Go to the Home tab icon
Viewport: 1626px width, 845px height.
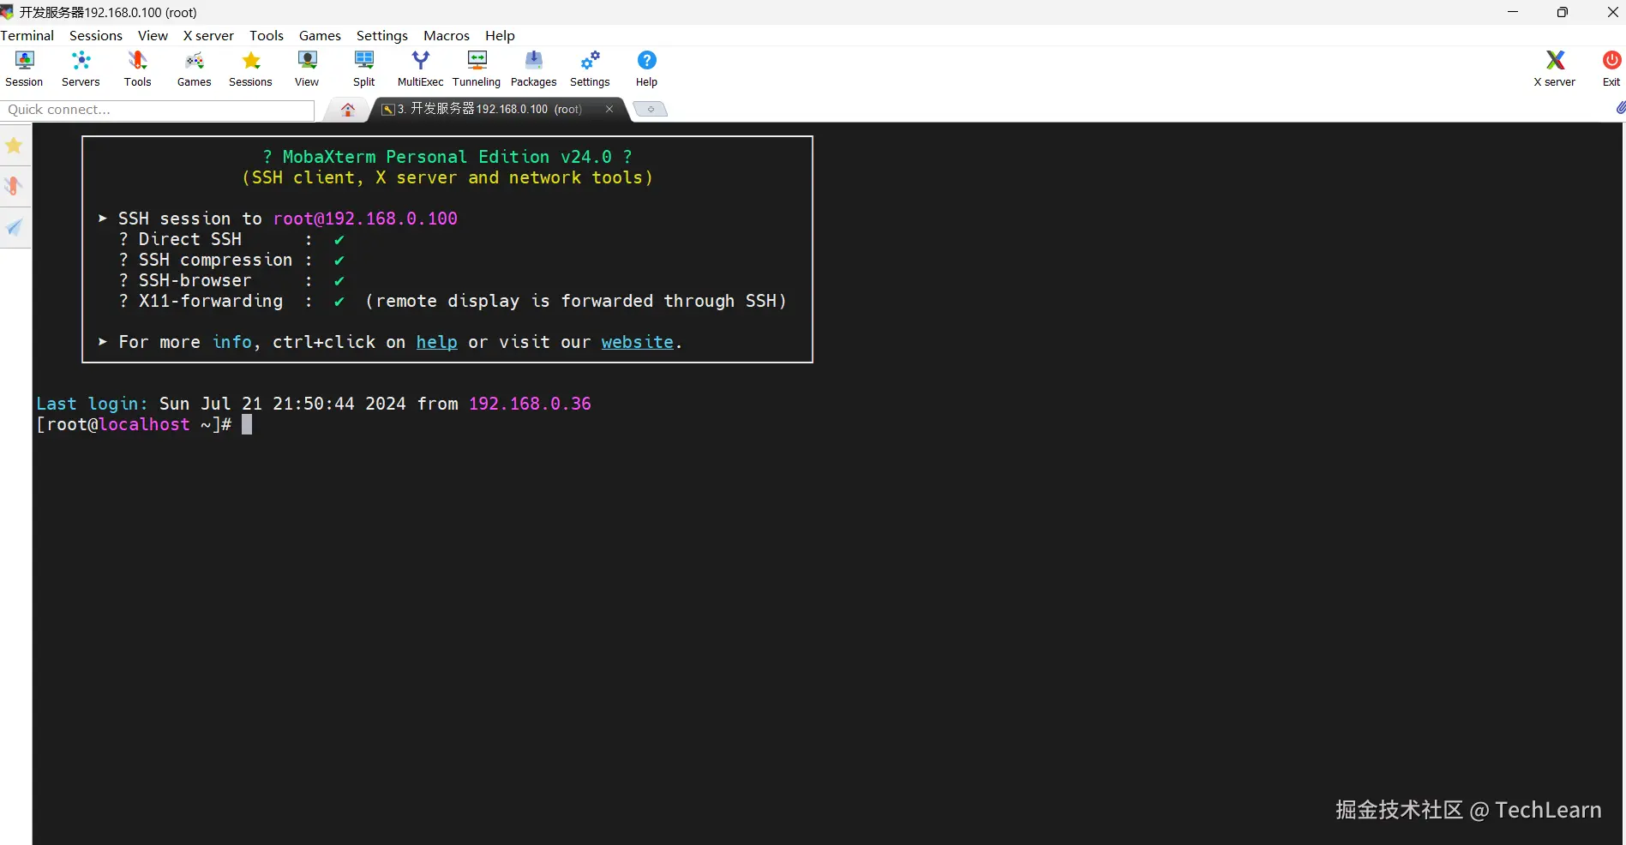pos(348,110)
